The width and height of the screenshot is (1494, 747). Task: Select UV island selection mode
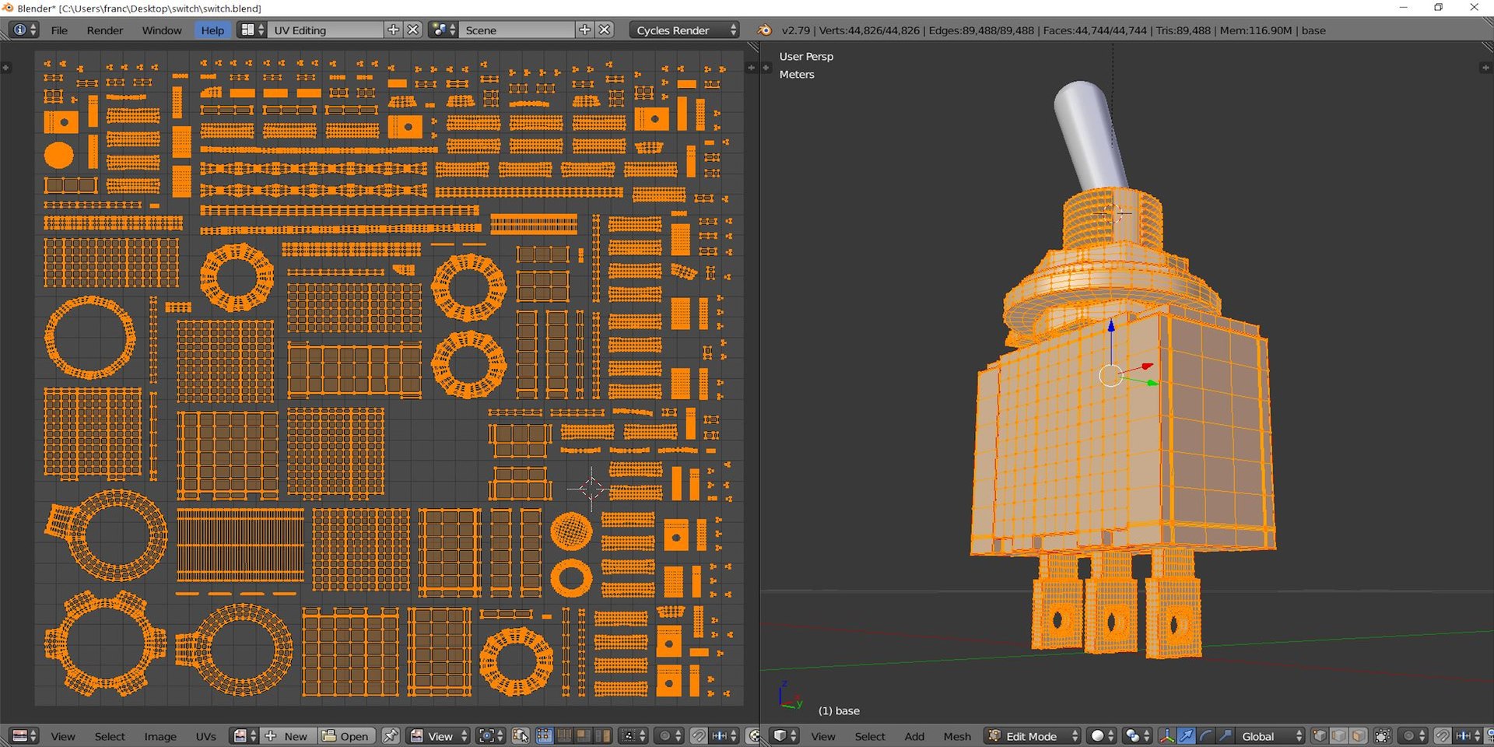click(x=602, y=736)
